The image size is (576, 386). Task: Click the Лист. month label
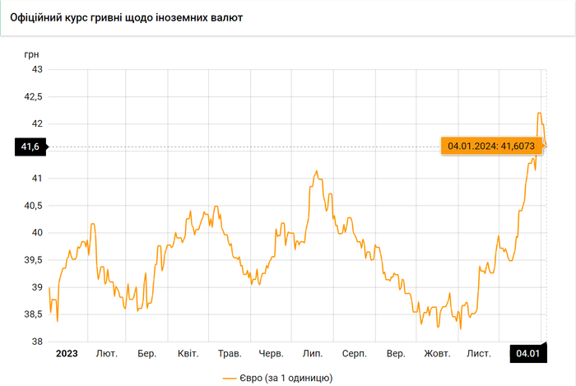click(479, 354)
